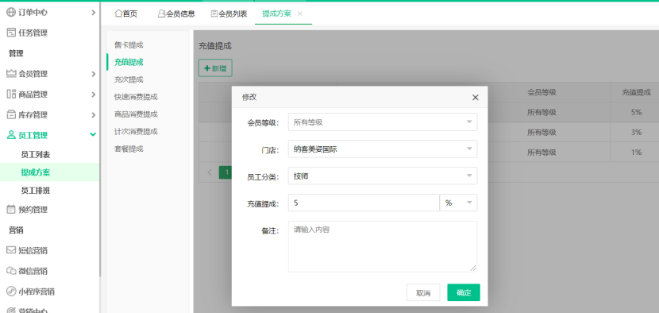Viewport: 659px width, 313px height.
Task: Click the 取消 cancel button
Action: point(423,293)
